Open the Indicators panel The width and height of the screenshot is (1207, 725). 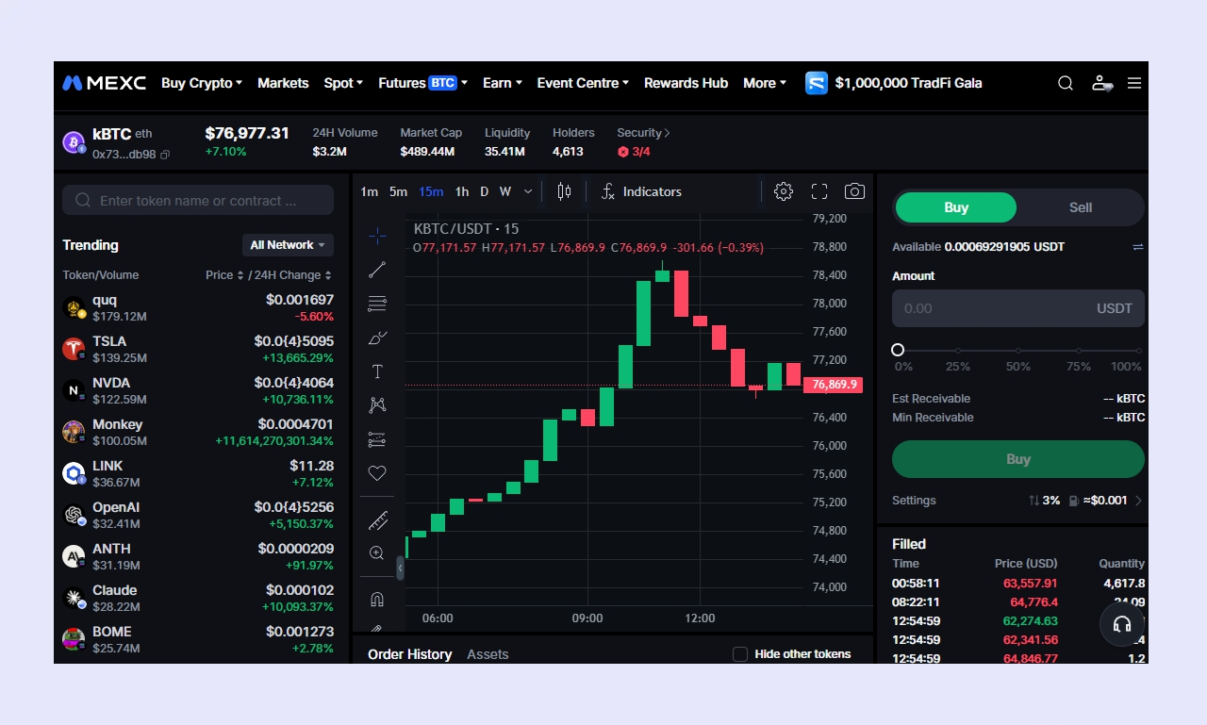642,191
